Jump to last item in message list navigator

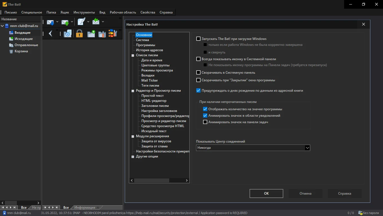(x=57, y=208)
